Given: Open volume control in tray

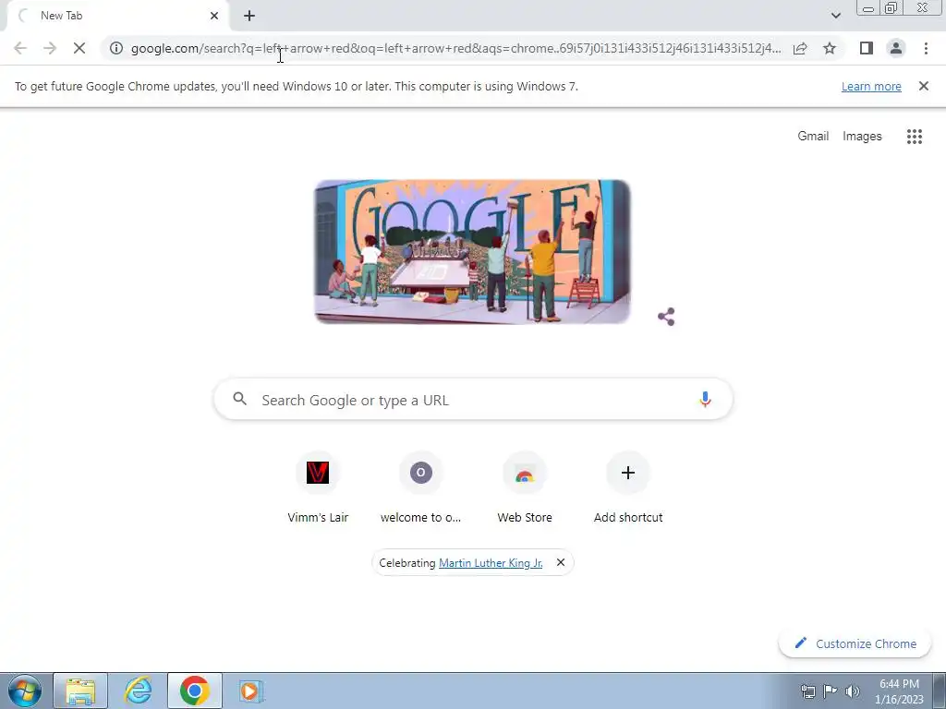Looking at the screenshot, I should 853,691.
